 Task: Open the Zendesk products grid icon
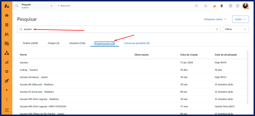pos(230,6)
